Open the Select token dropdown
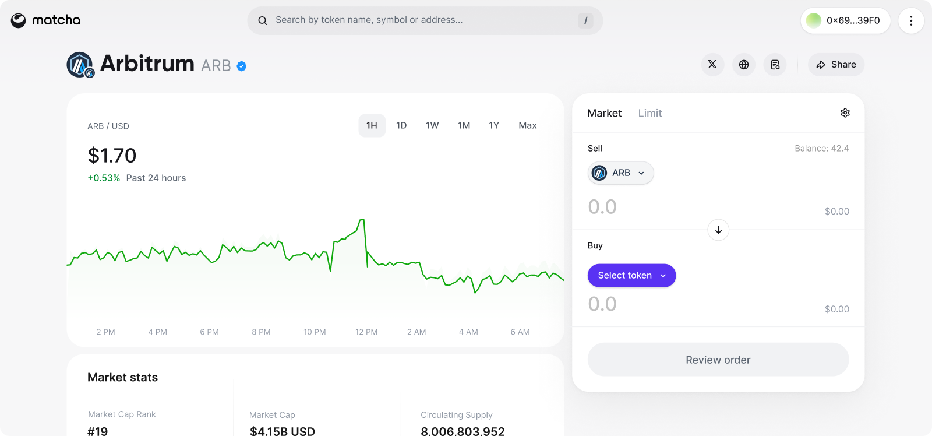The image size is (932, 436). point(631,275)
